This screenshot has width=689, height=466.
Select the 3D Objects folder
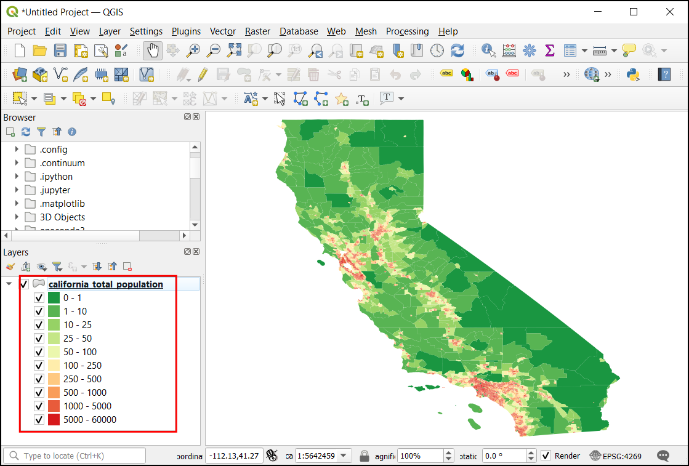click(x=62, y=217)
